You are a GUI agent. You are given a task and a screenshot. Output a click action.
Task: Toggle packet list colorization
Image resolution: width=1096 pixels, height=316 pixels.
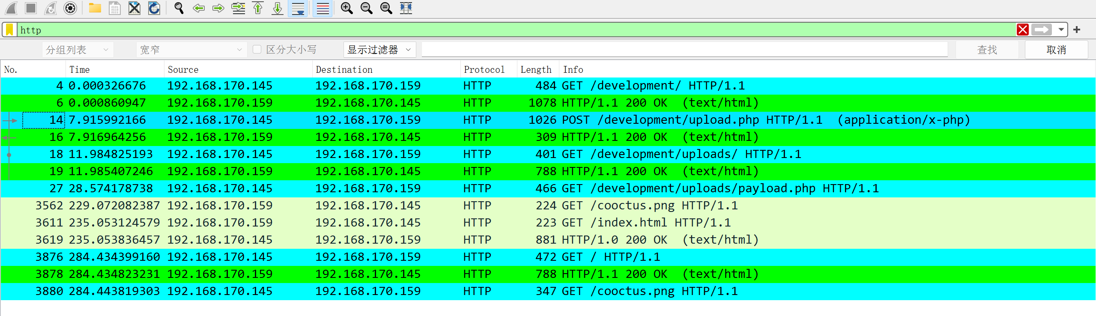[x=323, y=8]
